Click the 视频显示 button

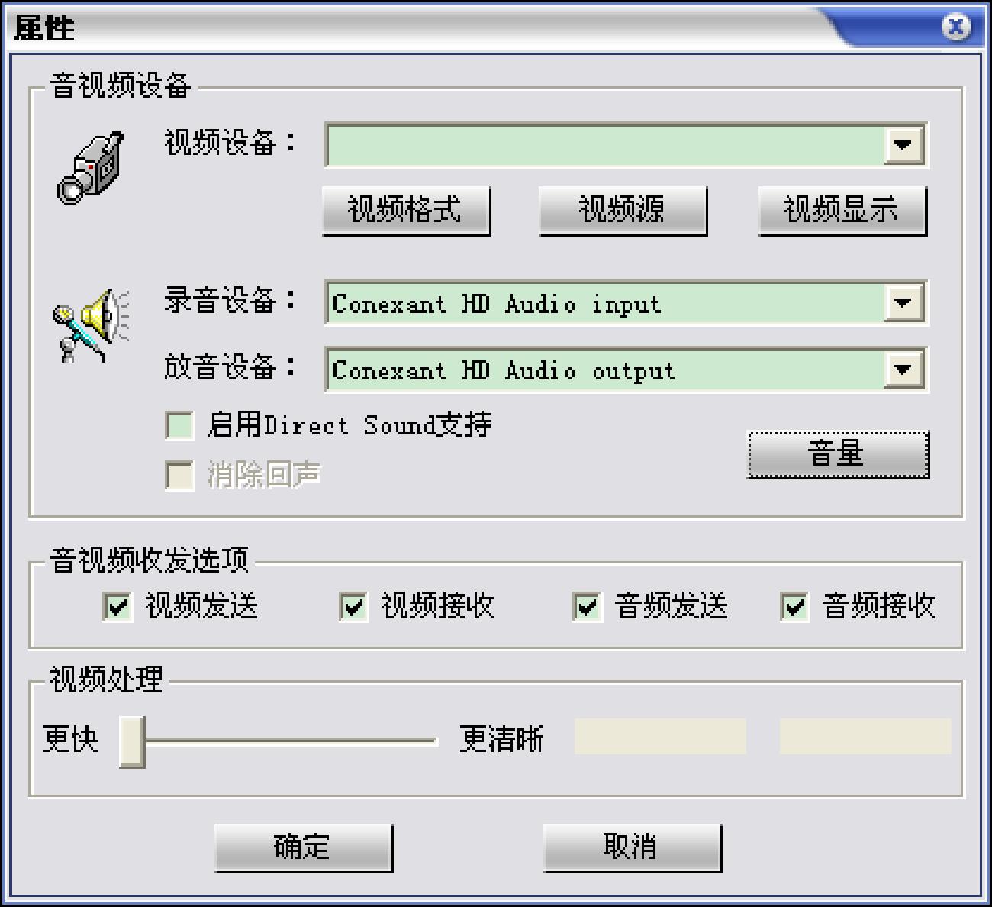click(x=842, y=211)
